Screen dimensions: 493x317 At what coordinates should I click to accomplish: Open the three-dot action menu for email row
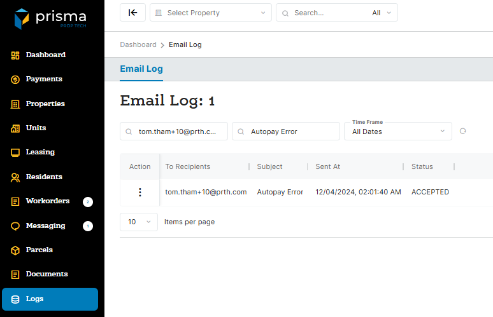(x=140, y=192)
